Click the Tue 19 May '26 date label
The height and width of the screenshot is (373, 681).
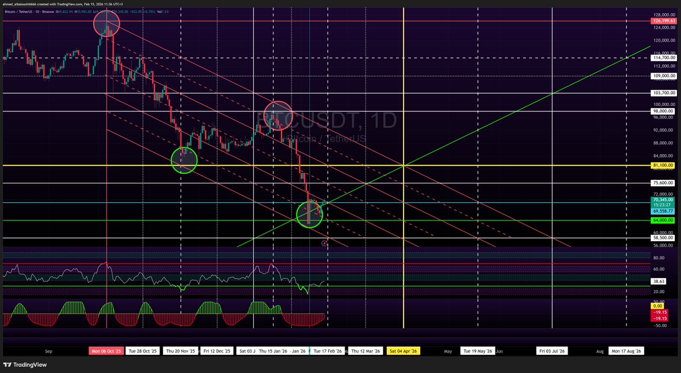click(477, 351)
